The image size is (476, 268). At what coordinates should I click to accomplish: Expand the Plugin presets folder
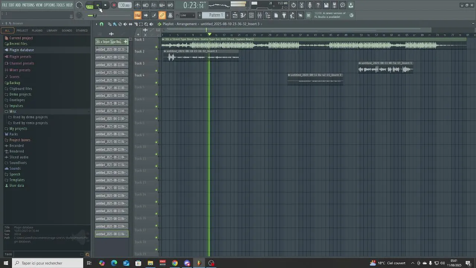point(20,57)
